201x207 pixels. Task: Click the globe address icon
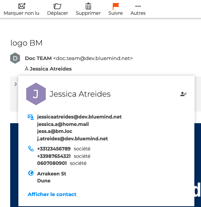(31, 173)
